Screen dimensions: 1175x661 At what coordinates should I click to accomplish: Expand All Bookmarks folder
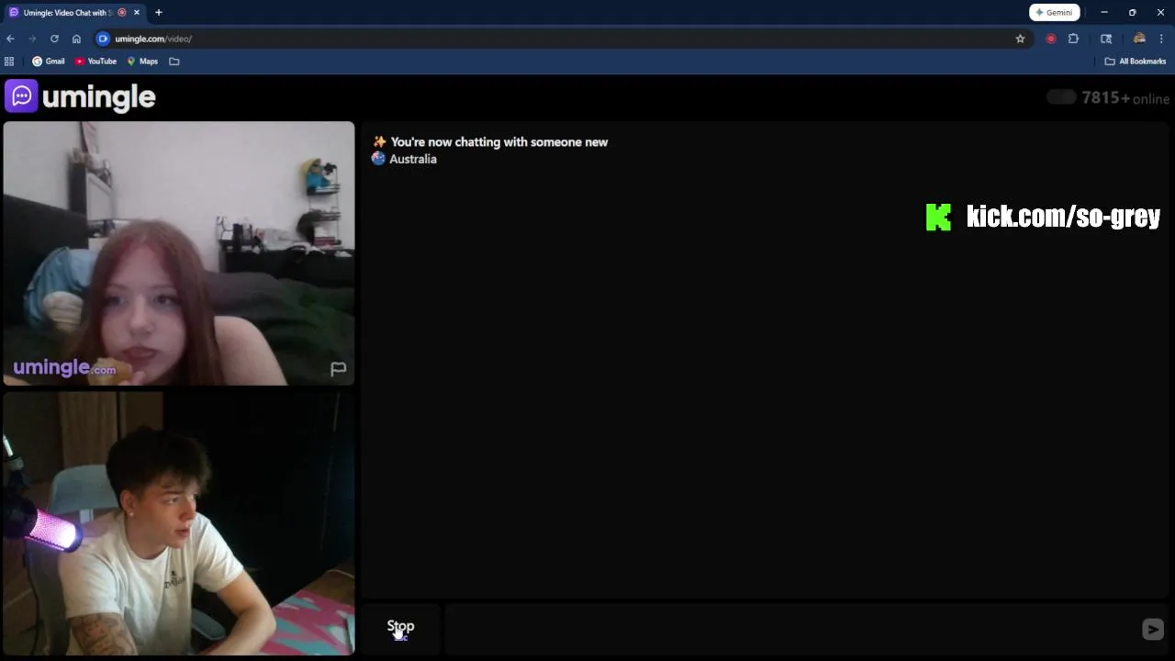coord(1135,62)
